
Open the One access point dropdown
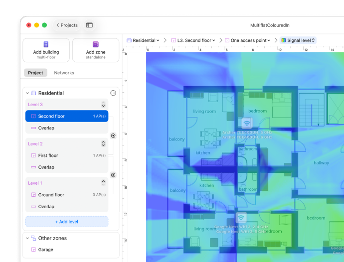click(x=248, y=40)
